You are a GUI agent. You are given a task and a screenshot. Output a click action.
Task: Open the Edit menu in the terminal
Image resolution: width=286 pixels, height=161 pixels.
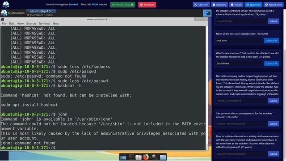[12, 24]
